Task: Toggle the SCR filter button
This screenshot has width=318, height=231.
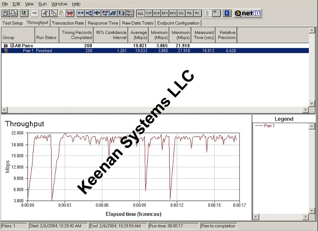Action: [156, 14]
